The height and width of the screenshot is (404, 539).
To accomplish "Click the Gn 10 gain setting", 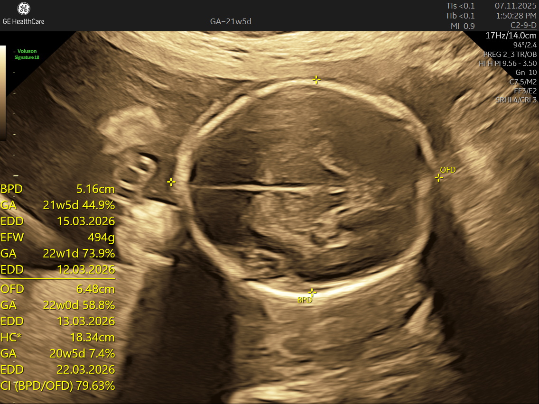I will click(x=526, y=73).
